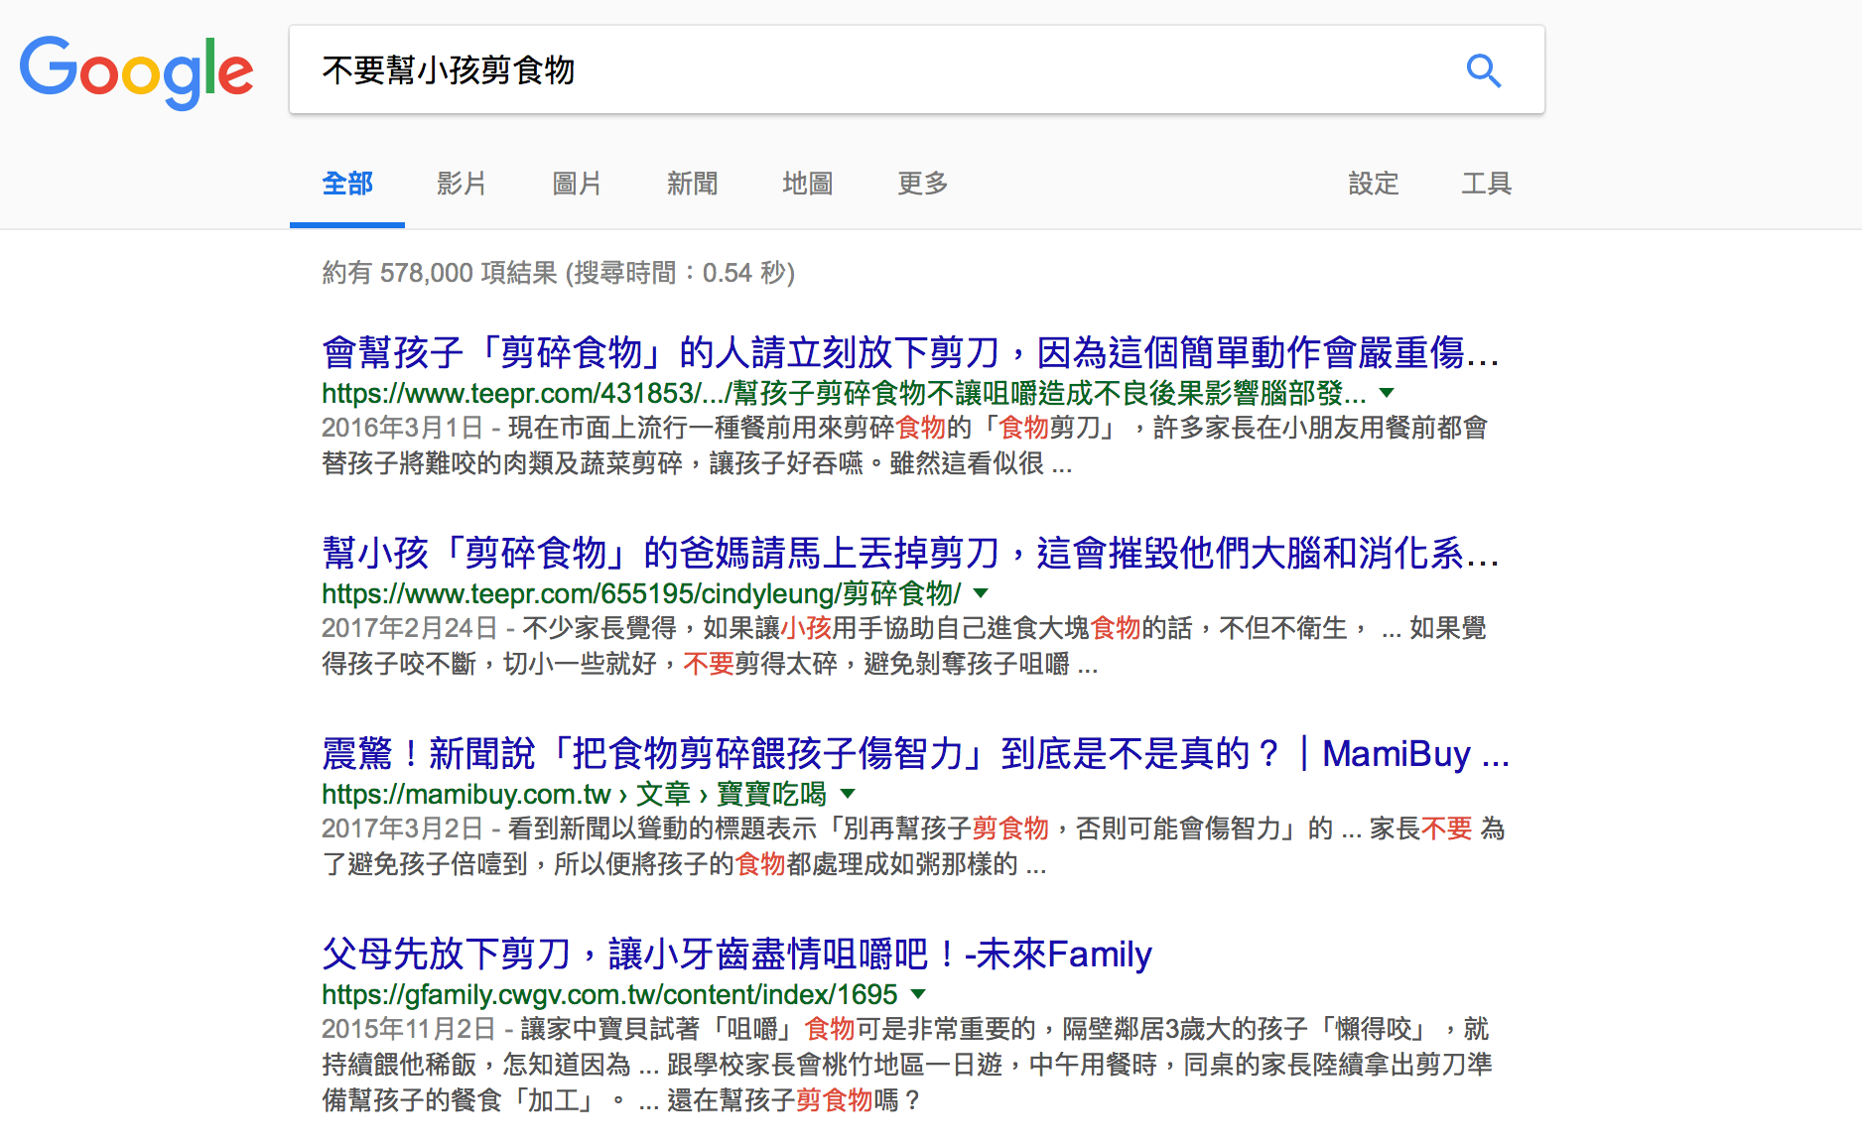Expand the 更多 menu
Viewport: 1862px width, 1147px height.
click(x=922, y=184)
